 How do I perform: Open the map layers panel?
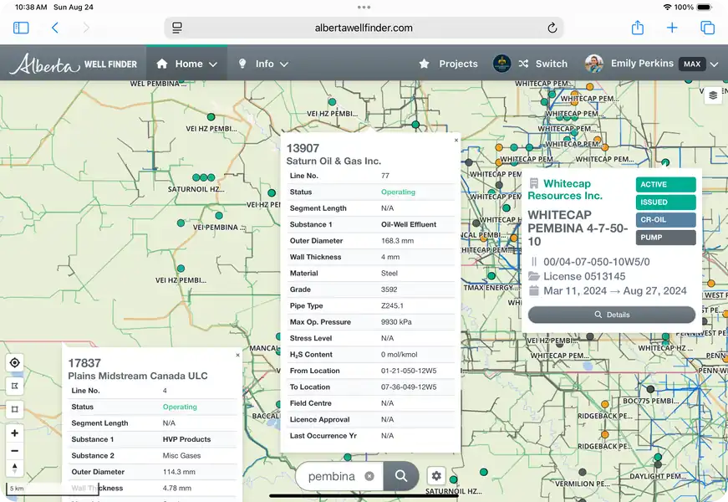713,95
